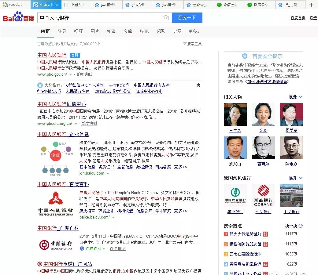Open hot search 韩火火偶遇吴世勋

point(245,234)
